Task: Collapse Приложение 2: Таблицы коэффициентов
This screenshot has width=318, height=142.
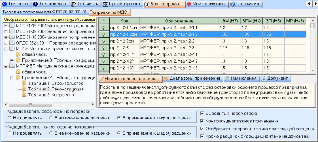Action: (x=12, y=77)
